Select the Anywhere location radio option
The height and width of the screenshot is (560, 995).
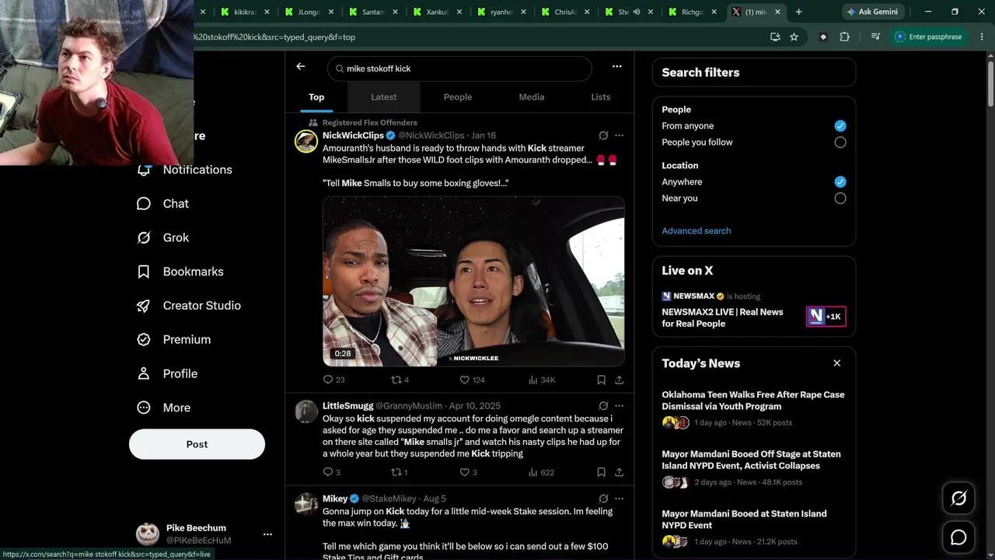pyautogui.click(x=840, y=182)
